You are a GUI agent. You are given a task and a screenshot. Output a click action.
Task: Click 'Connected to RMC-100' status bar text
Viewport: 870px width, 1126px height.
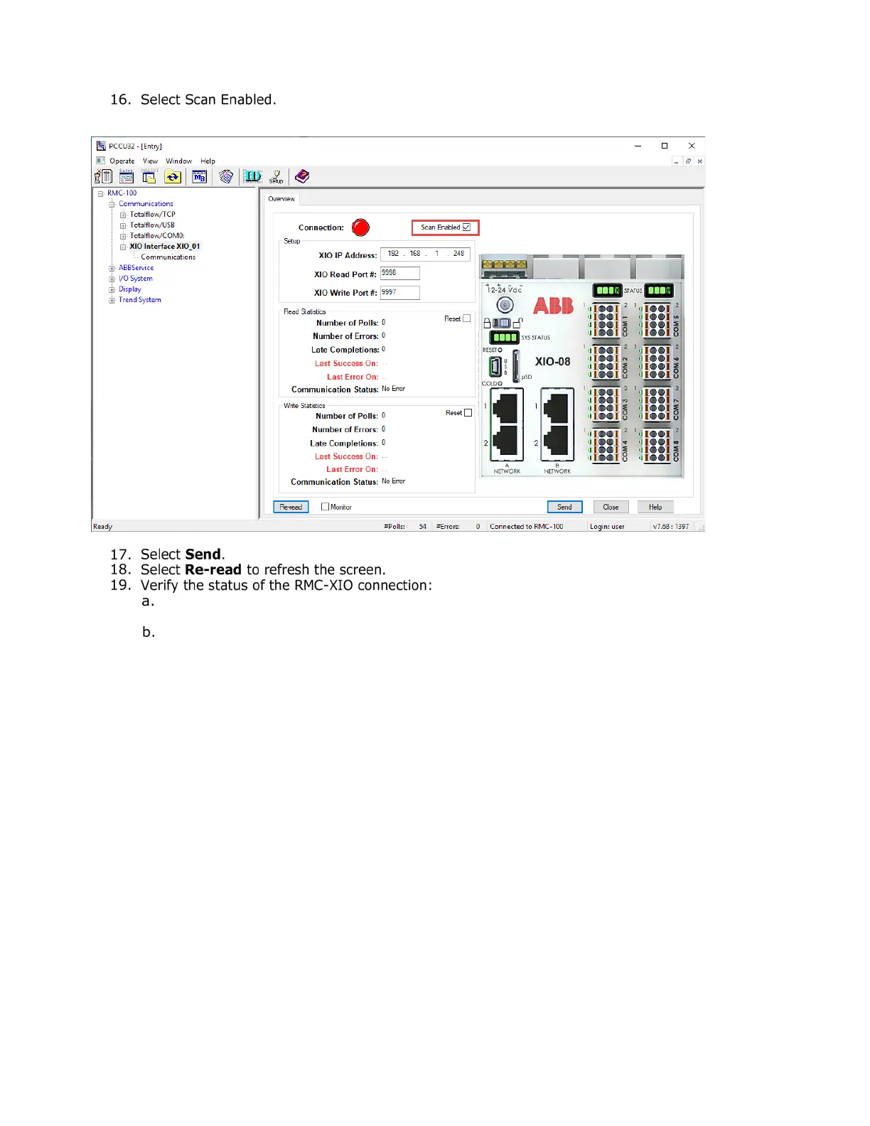tap(526, 527)
